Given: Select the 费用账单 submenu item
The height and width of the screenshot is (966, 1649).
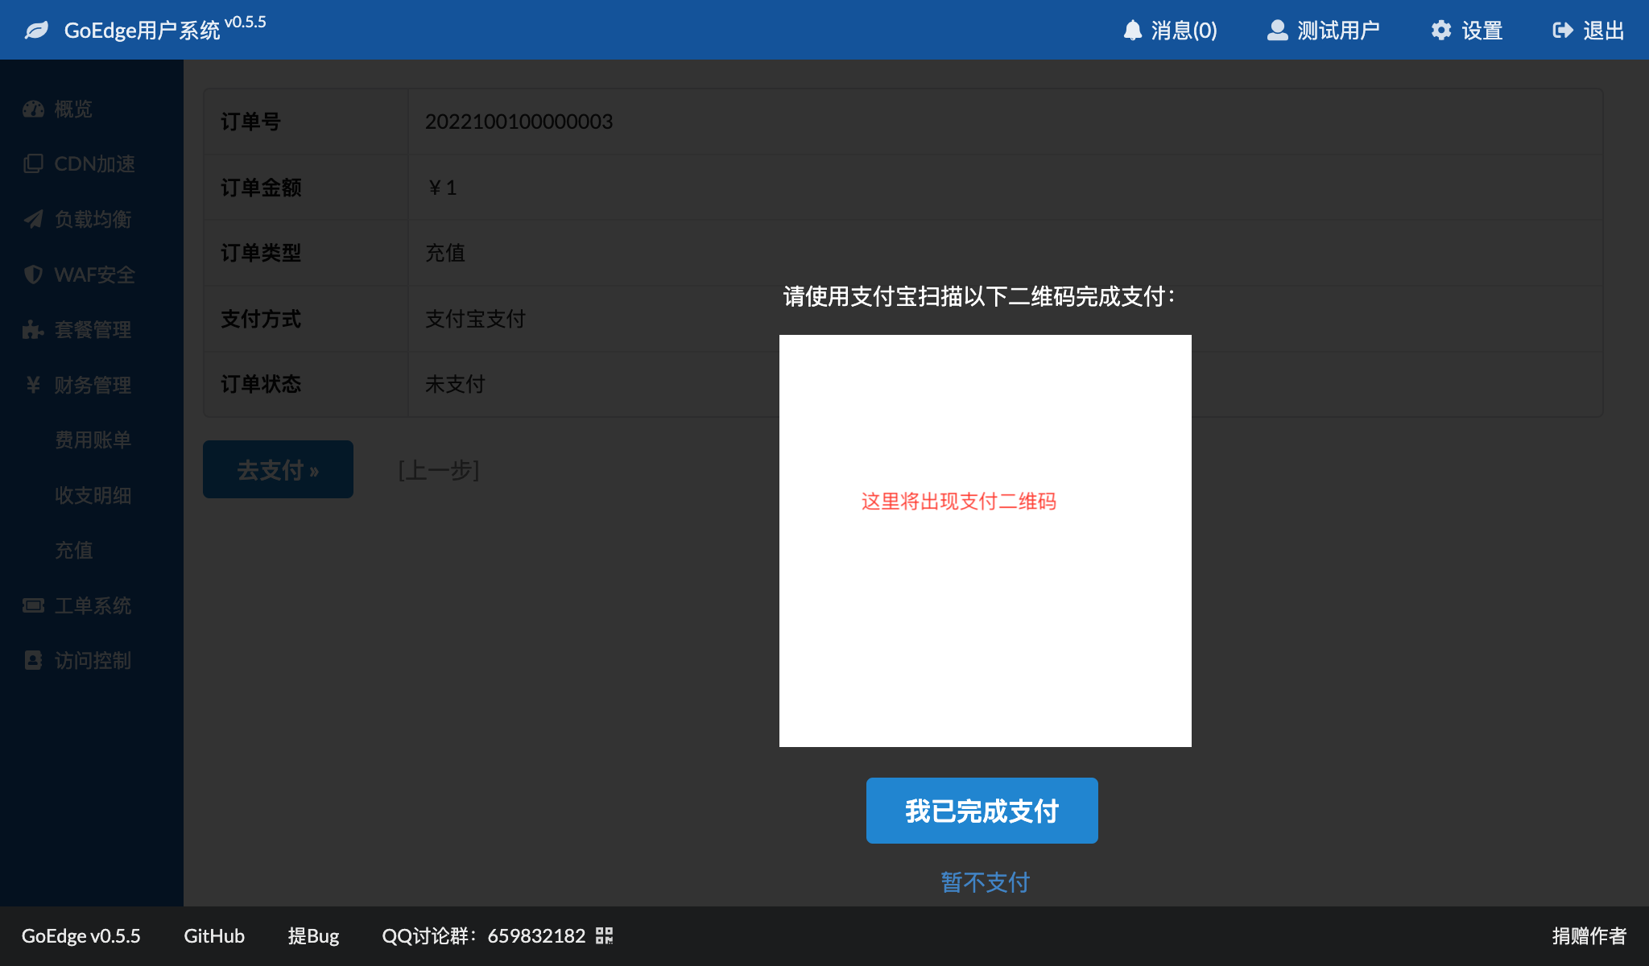Looking at the screenshot, I should 93,440.
